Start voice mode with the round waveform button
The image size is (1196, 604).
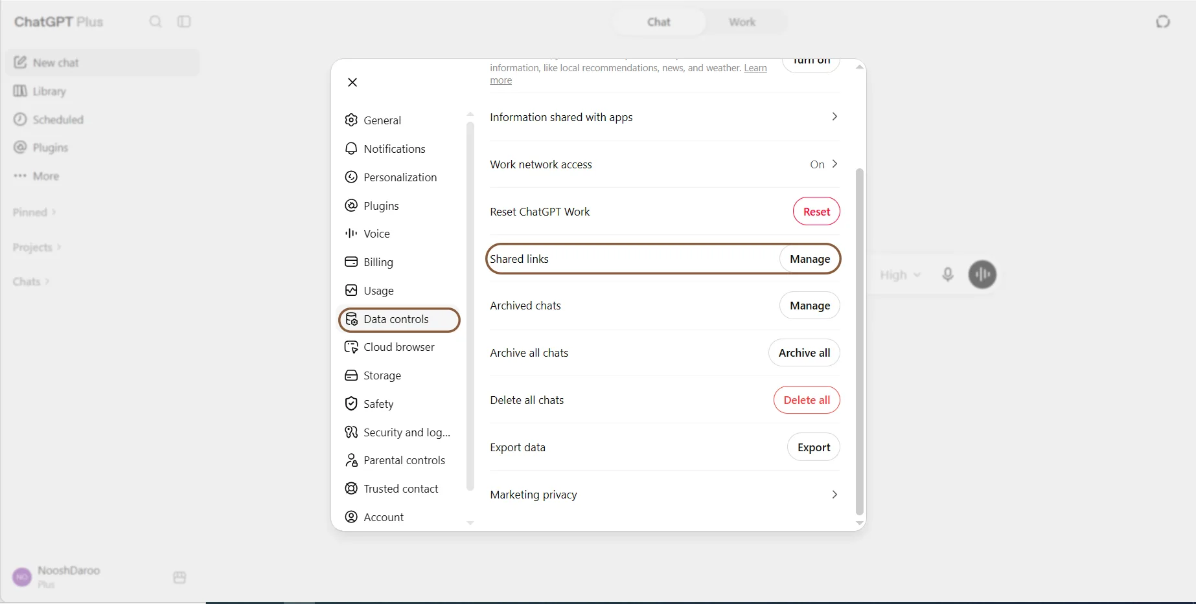tap(983, 274)
